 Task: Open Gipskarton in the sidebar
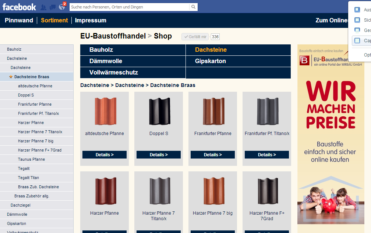(37, 224)
